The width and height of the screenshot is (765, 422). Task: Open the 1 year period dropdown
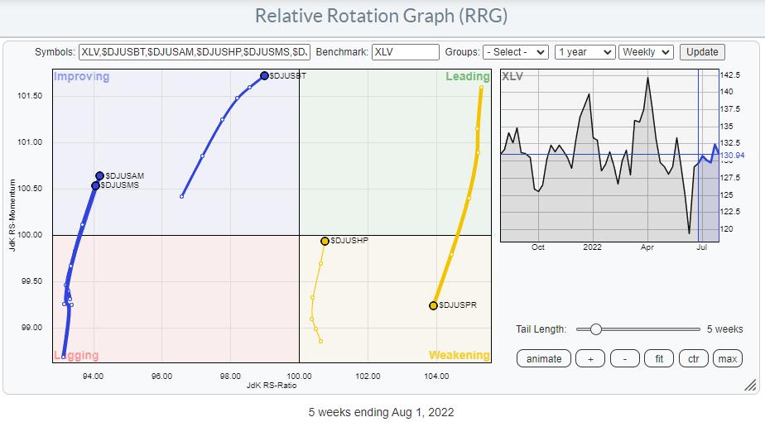pyautogui.click(x=585, y=51)
